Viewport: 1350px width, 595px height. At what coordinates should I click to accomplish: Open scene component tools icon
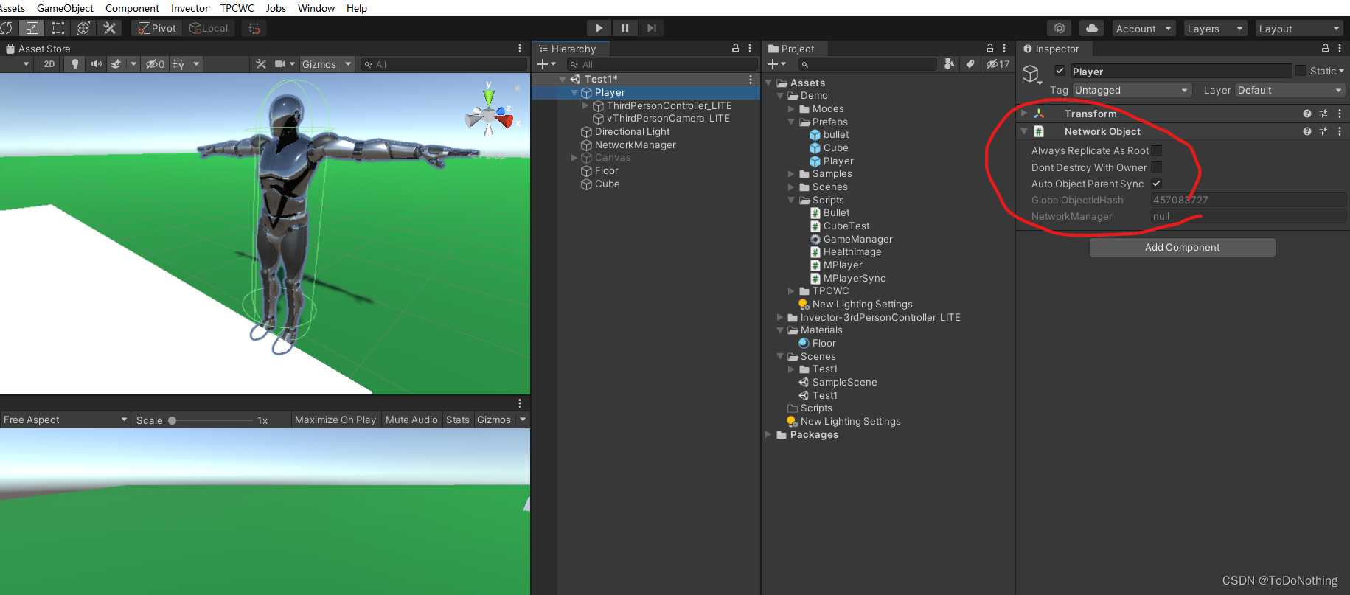point(261,64)
